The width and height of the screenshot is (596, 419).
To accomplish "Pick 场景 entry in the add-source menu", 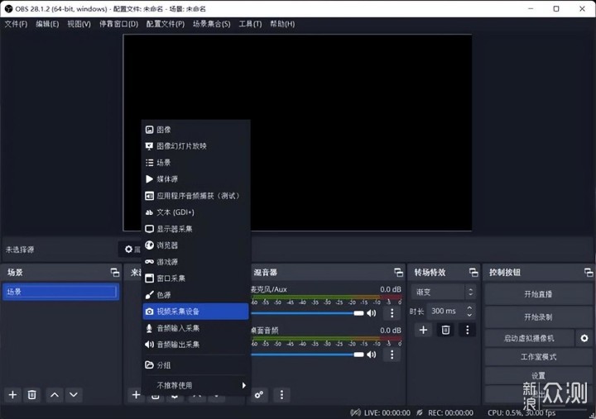I will 195,163.
